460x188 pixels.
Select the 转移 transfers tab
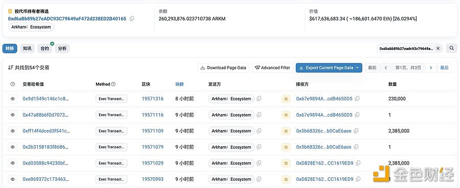pos(10,48)
